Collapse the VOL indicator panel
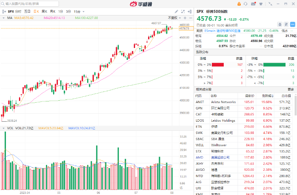Viewport: 297px width, 195px height. point(4,128)
